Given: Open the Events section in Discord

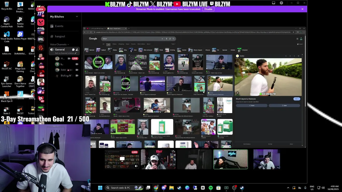Looking at the screenshot, I should click(x=64, y=26).
